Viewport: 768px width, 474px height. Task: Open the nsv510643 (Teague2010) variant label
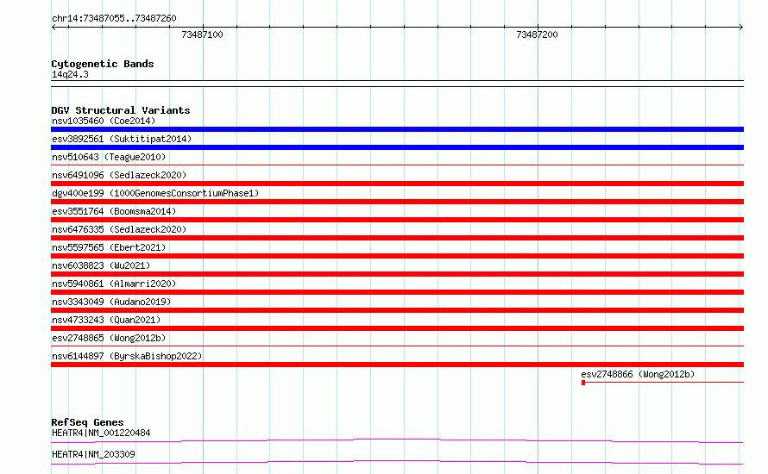(109, 157)
